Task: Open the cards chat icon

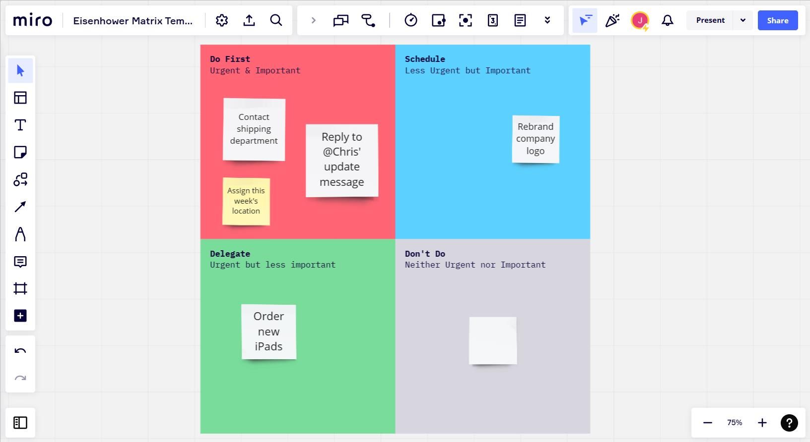Action: tap(341, 20)
